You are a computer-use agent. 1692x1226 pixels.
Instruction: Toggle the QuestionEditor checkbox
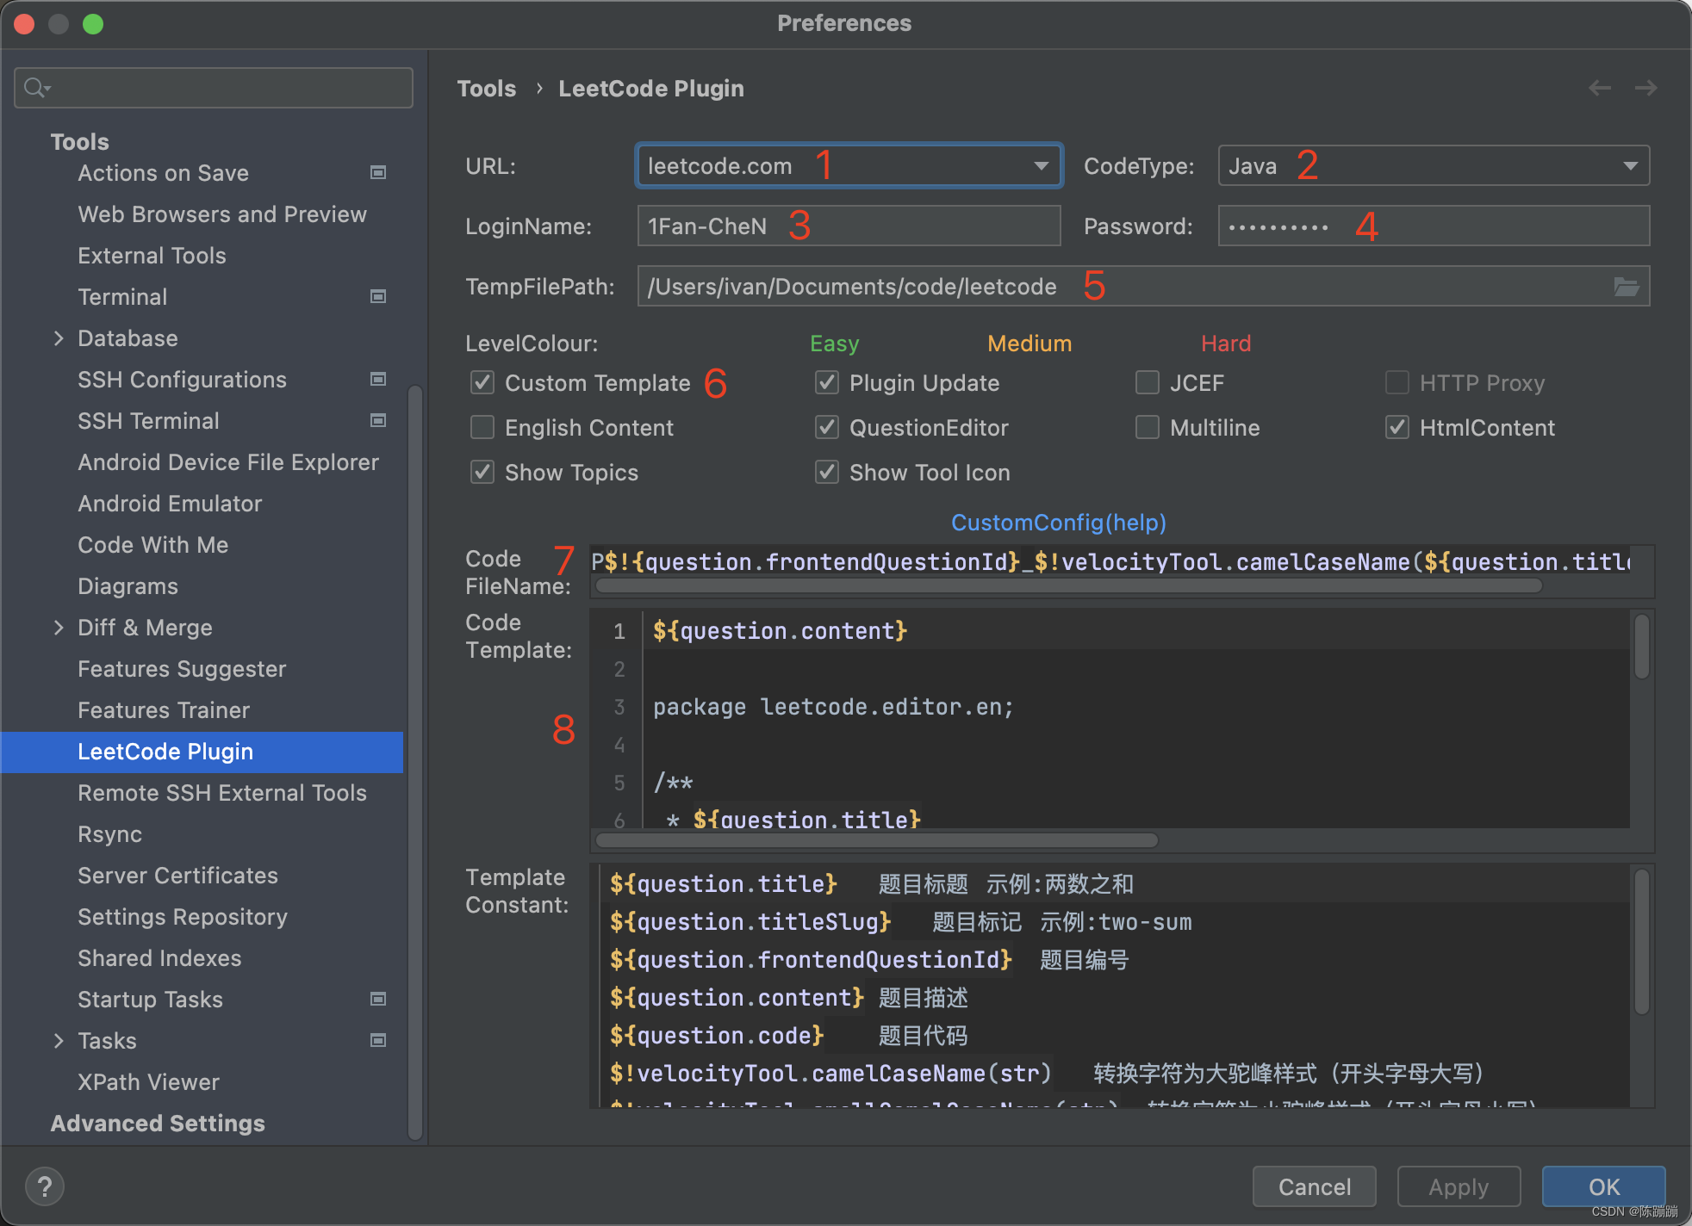(x=827, y=428)
